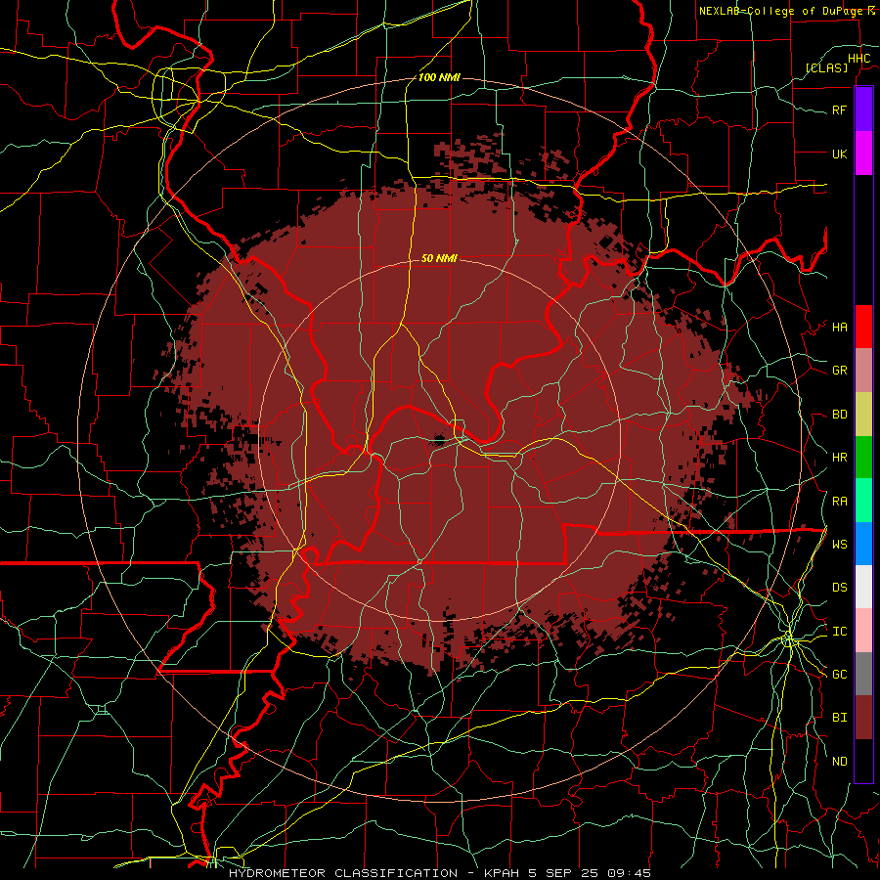The width and height of the screenshot is (880, 880).
Task: Click the "RF" legend label
Action: click(839, 110)
